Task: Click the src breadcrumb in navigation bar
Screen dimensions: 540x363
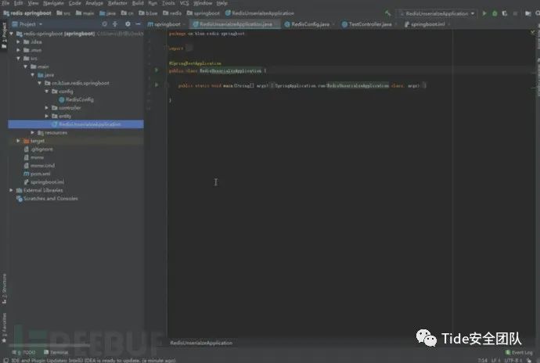Action: point(63,13)
